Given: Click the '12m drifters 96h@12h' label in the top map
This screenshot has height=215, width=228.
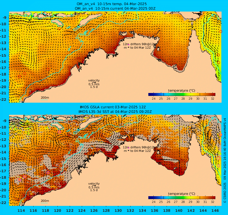Looking at the screenshot, I should pyautogui.click(x=139, y=44).
